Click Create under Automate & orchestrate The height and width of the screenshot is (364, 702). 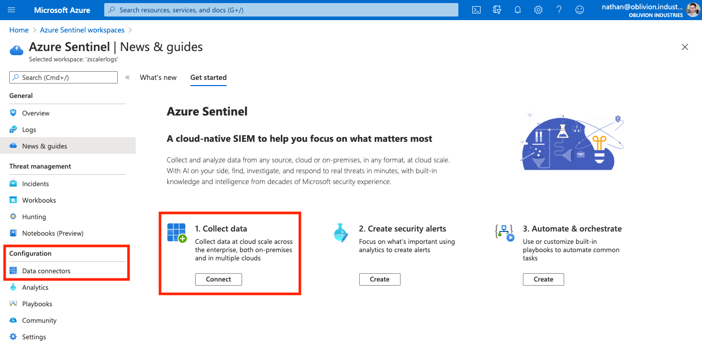[x=543, y=279]
